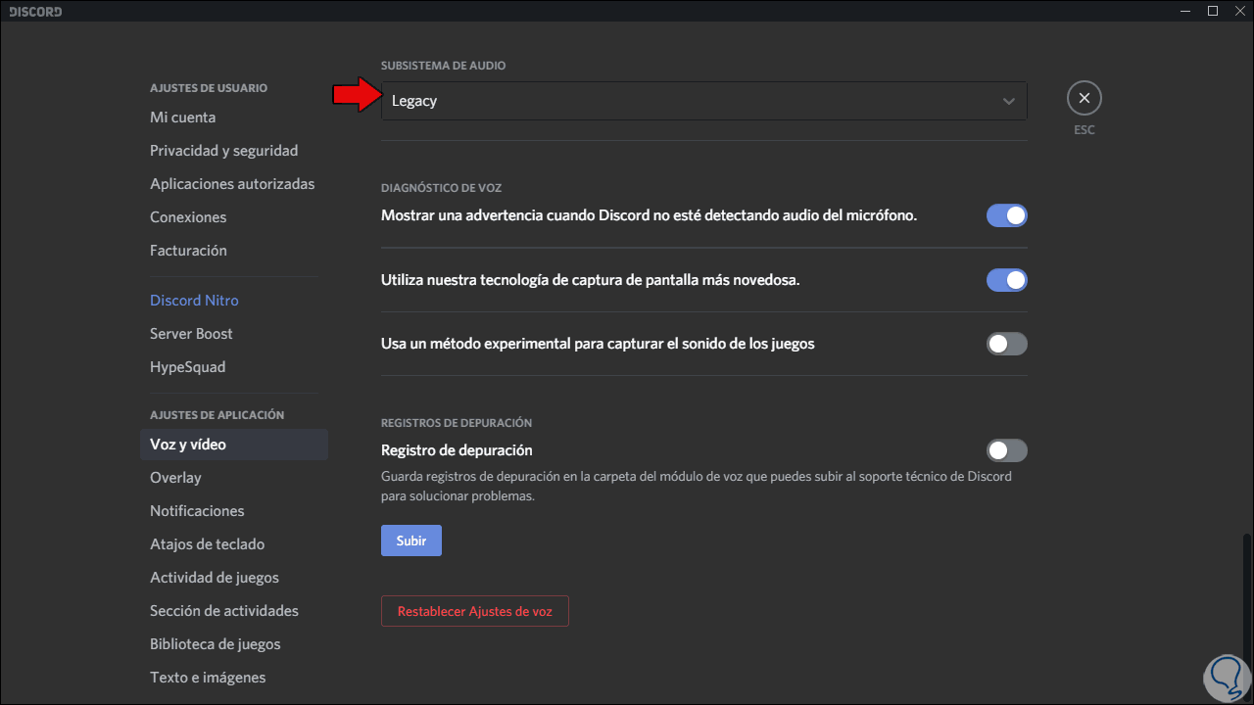Screen dimensions: 1254x705
Task: Click the SUBSISTEMA DE AUDIO heading
Action: 444,66
